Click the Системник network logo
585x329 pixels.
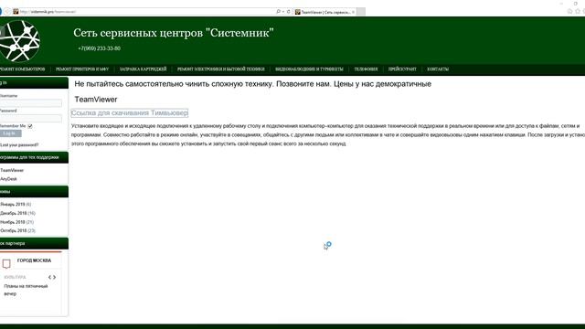click(x=19, y=41)
